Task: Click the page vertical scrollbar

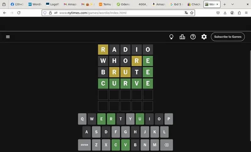Action: (250, 96)
